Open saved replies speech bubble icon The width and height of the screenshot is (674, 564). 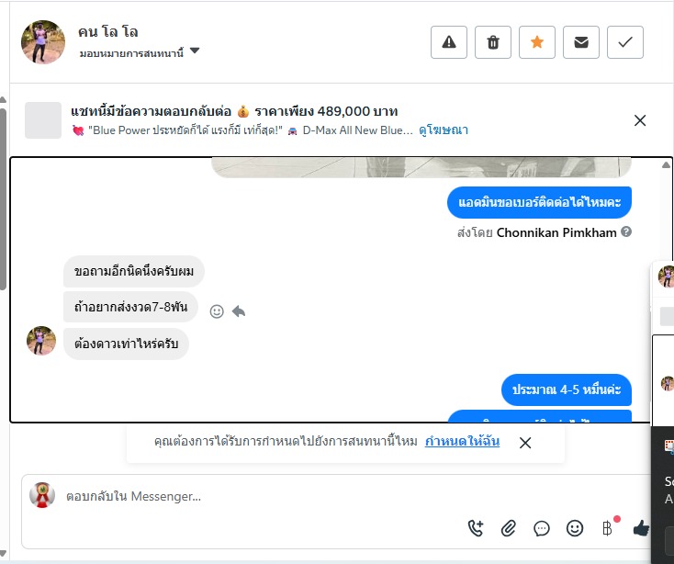tap(542, 528)
